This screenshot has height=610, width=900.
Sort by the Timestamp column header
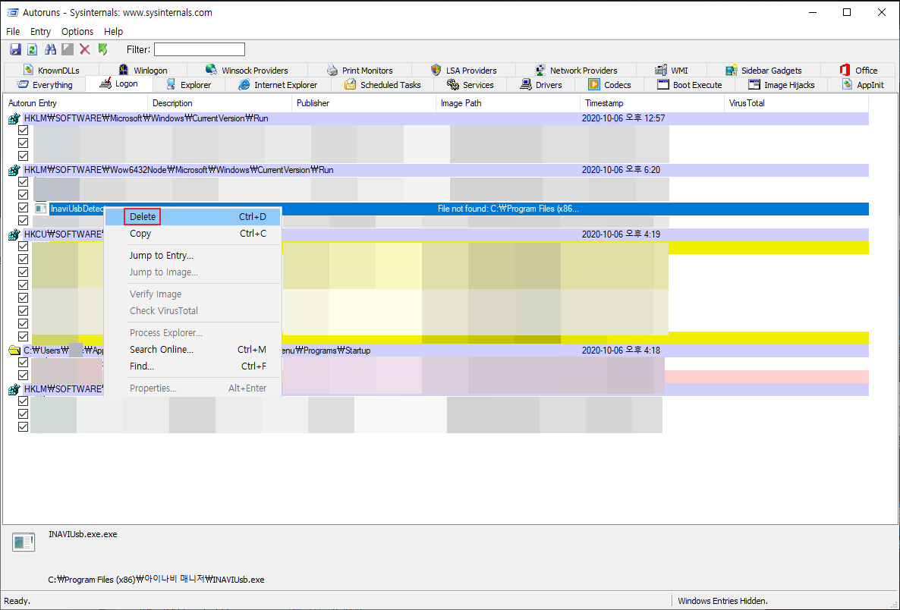pyautogui.click(x=652, y=103)
